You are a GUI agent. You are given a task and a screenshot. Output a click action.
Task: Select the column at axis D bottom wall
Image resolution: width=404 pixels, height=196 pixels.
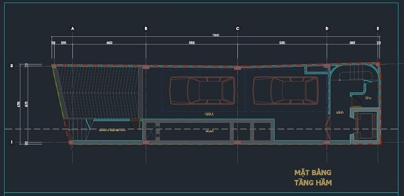[327, 142]
